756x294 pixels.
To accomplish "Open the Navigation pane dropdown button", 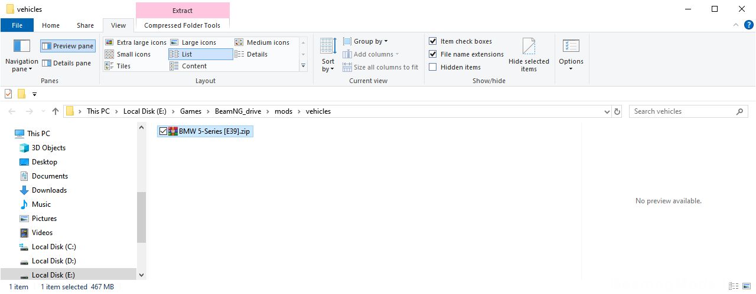I will click(21, 56).
